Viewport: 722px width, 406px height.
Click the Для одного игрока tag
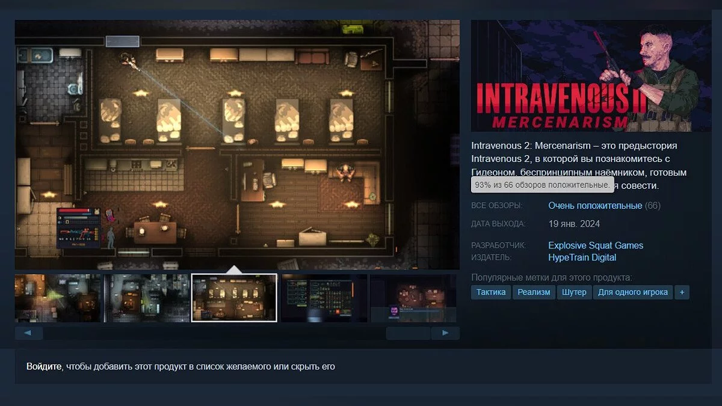[x=633, y=292]
